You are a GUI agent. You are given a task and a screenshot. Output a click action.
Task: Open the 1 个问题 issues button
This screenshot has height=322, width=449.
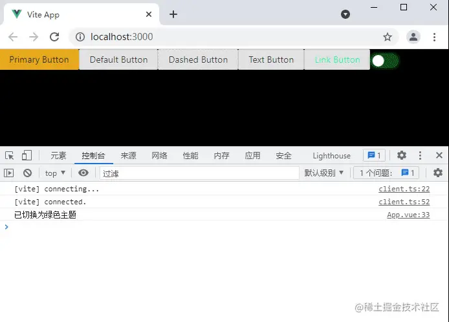click(x=386, y=173)
